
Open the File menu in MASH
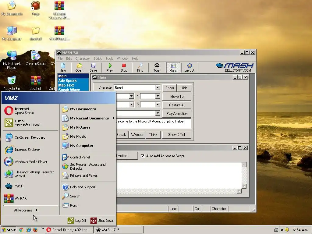(x=60, y=58)
